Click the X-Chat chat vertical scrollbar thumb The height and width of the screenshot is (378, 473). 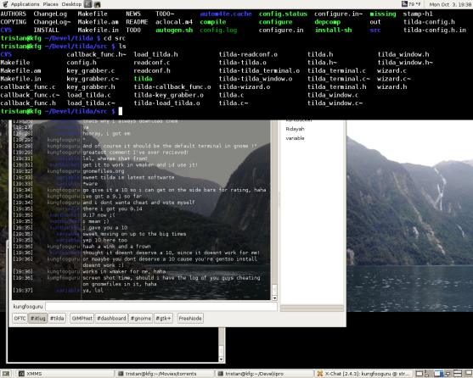click(274, 290)
